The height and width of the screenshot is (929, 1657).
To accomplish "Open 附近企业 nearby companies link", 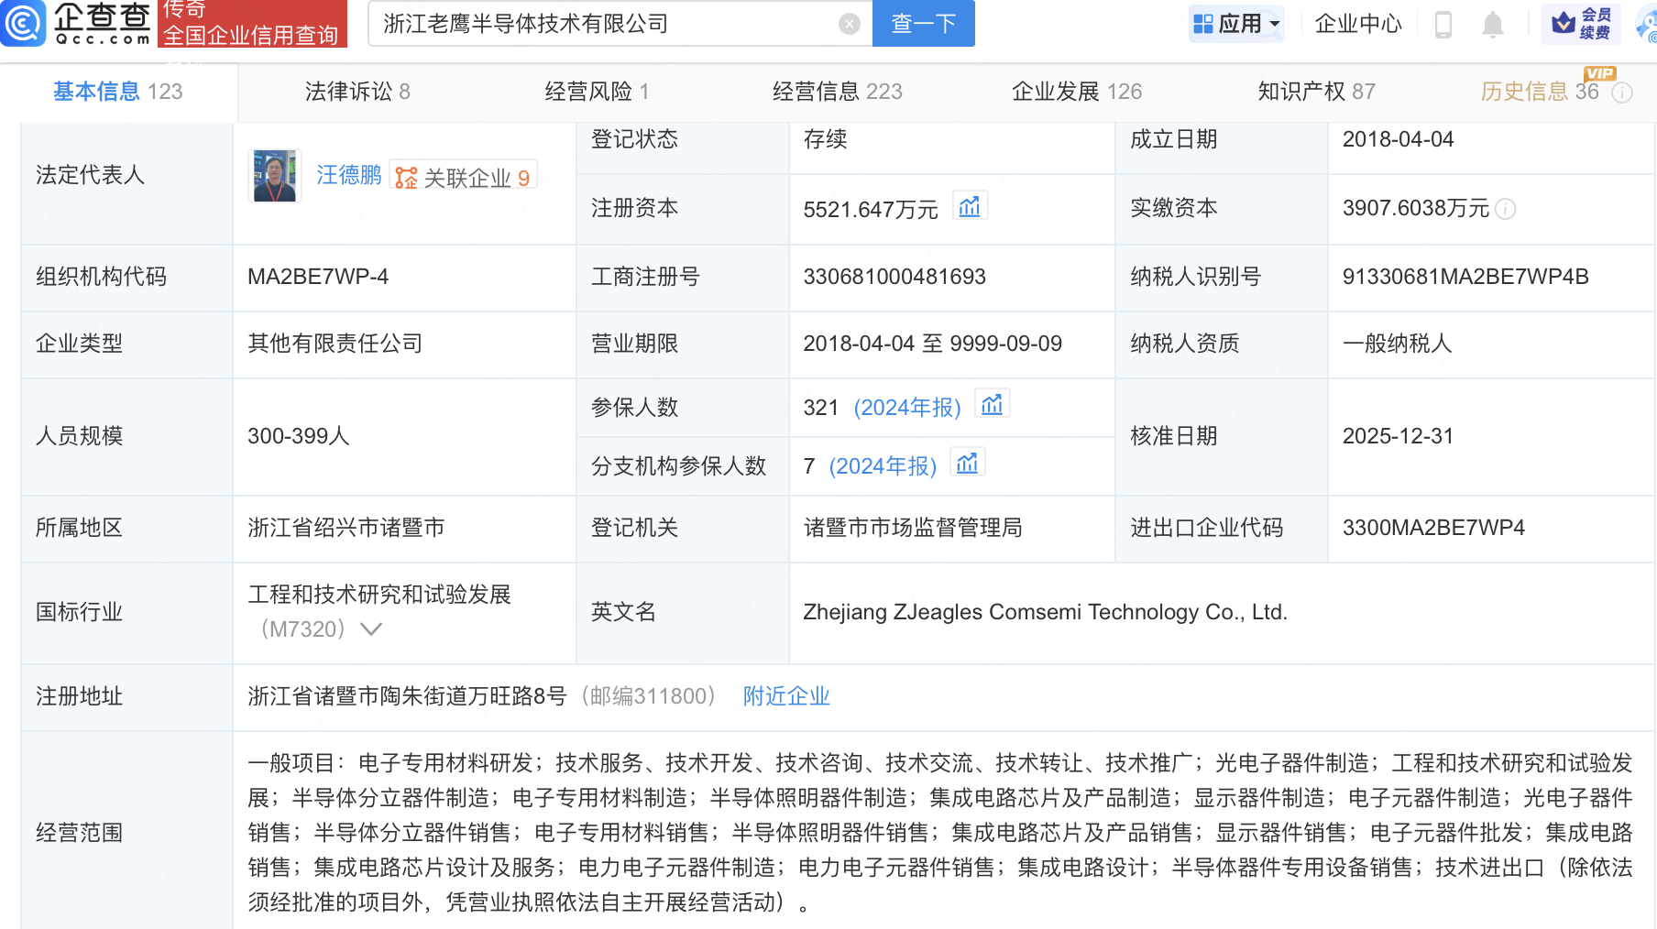I will pos(786,696).
